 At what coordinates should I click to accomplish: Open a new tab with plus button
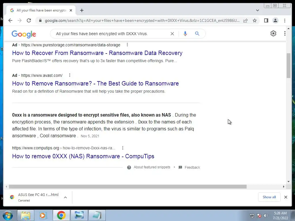coord(82,10)
